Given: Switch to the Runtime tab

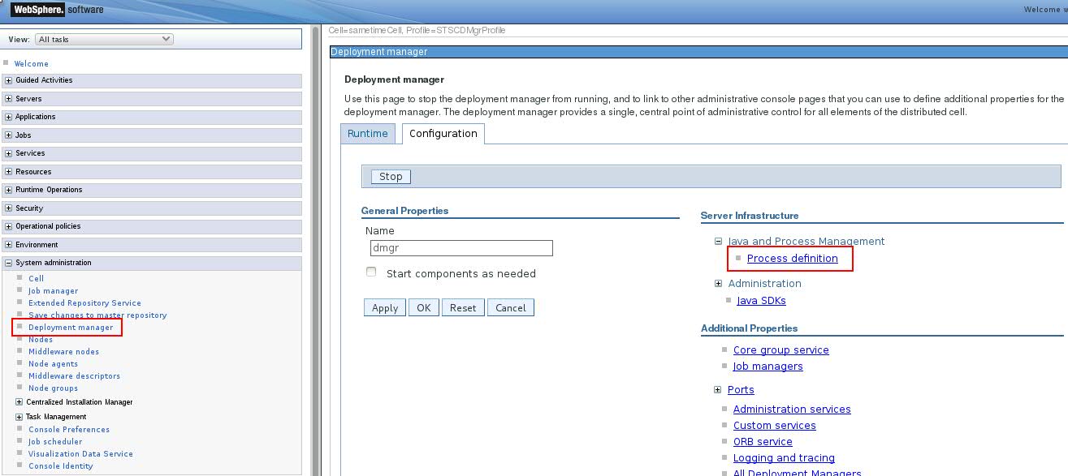Looking at the screenshot, I should [368, 134].
